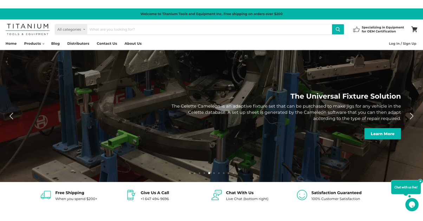Viewport: 423px width, 221px height.
Task: Click the Titanium Tools & Equipment logo
Action: click(27, 29)
